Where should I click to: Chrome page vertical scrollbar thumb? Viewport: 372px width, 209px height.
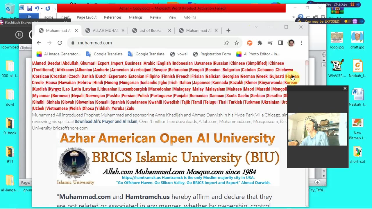click(x=306, y=63)
